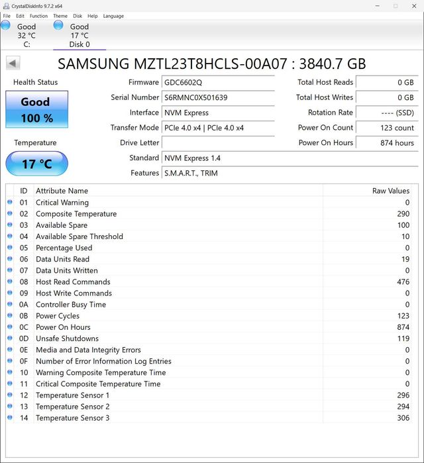Click the 17 °C temperature button

pyautogui.click(x=37, y=164)
